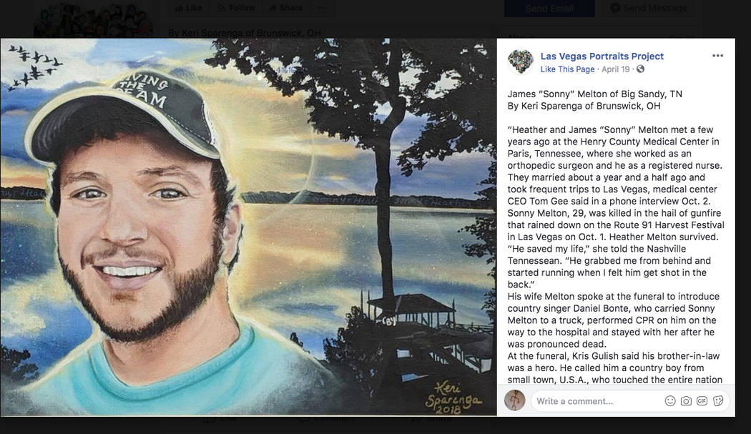Viewport: 751px width, 434px height.
Task: Open the sticker picker
Action: coord(718,401)
